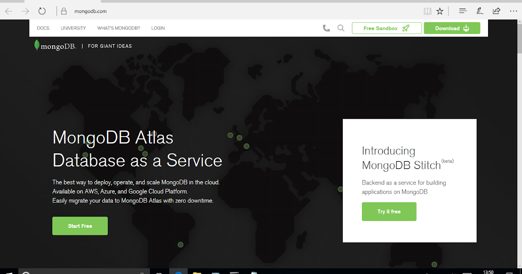Click the Windows Start button
The height and width of the screenshot is (274, 522).
point(9,271)
